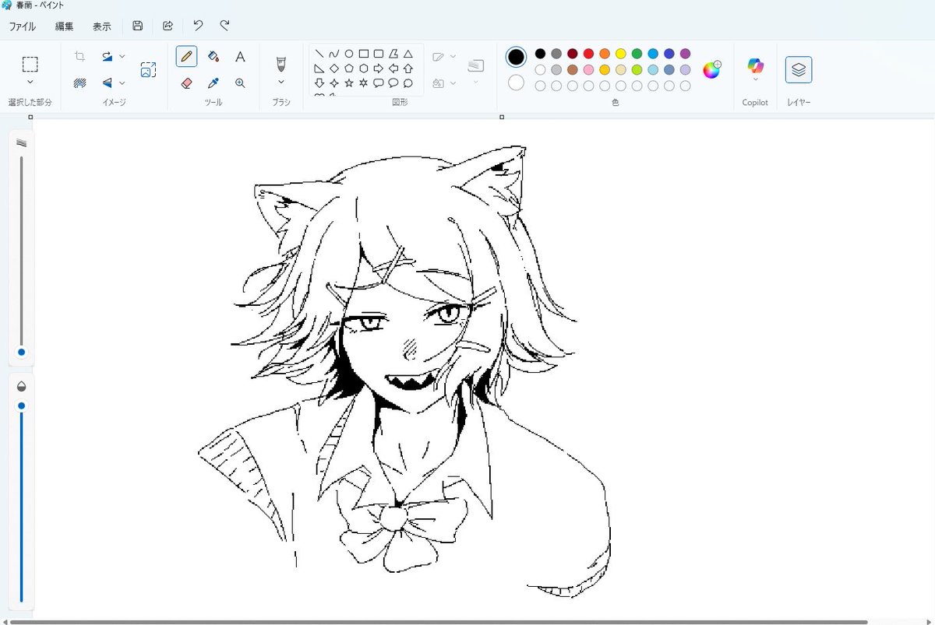Open the Edit colors wheel

(712, 70)
